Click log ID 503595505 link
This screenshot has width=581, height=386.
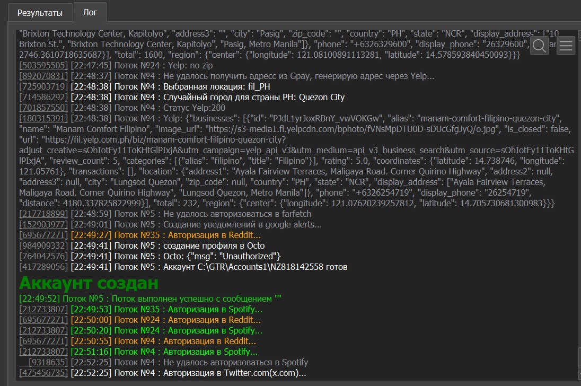pos(43,66)
